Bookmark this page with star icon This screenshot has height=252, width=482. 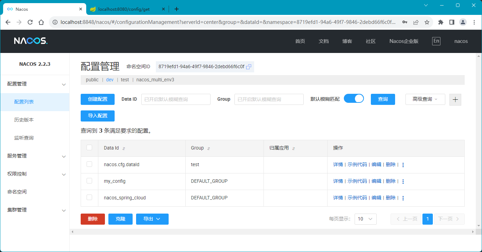coord(427,22)
